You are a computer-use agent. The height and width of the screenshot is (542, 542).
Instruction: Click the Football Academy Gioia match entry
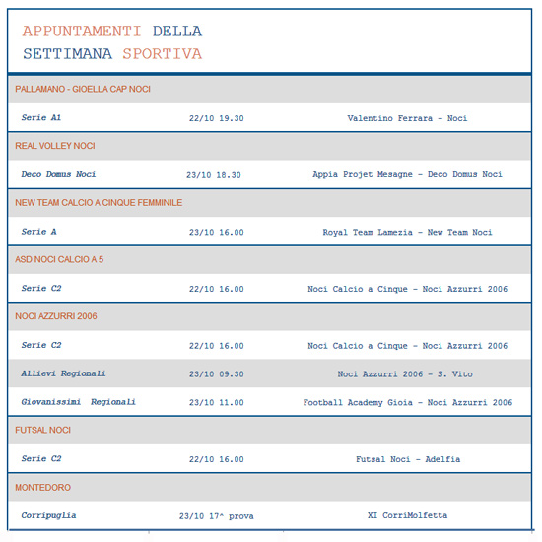tap(408, 402)
